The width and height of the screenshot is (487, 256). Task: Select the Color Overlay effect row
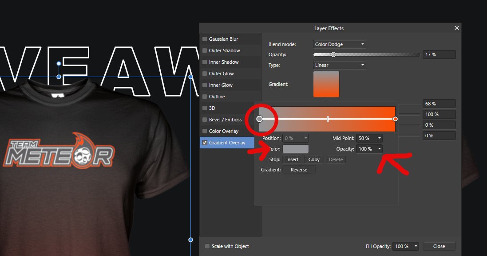coord(227,131)
